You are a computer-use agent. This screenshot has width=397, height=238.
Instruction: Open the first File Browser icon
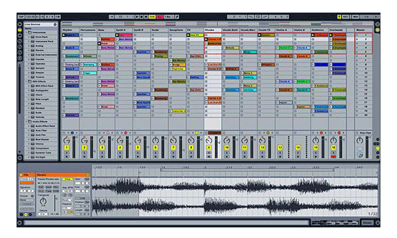pos(20,41)
